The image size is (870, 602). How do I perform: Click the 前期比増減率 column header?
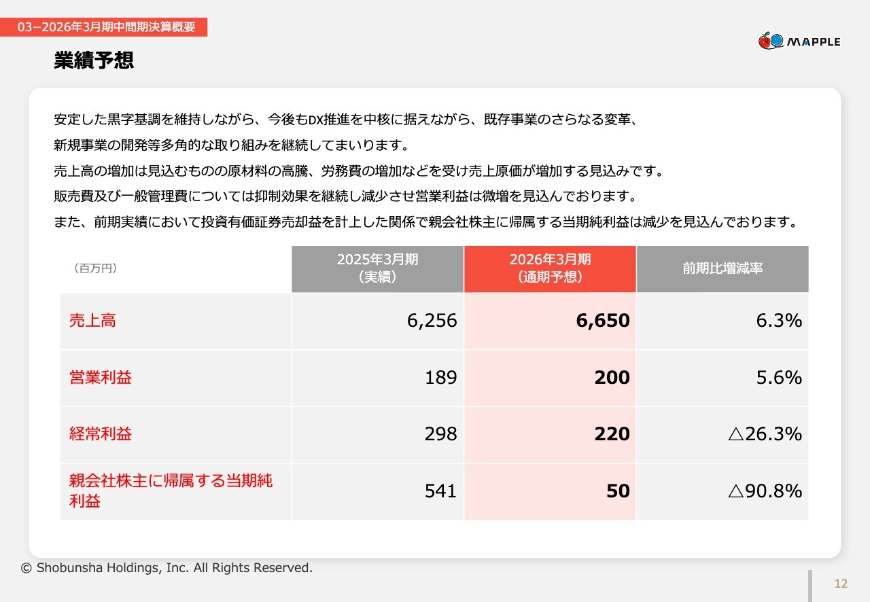click(x=723, y=268)
